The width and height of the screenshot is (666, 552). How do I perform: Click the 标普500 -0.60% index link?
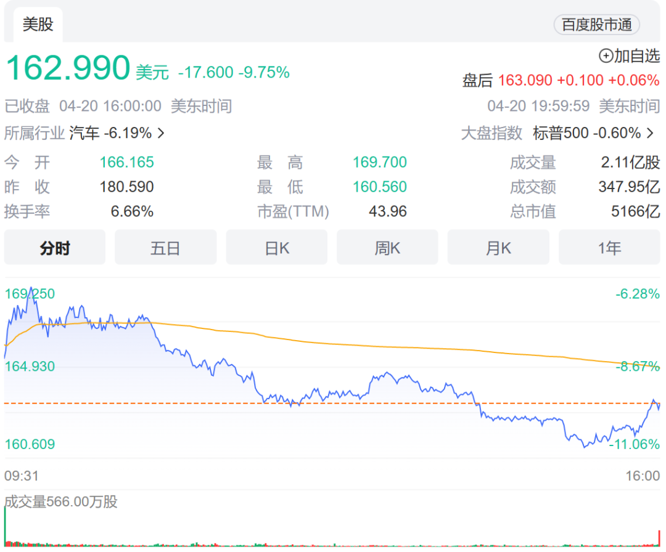click(586, 132)
